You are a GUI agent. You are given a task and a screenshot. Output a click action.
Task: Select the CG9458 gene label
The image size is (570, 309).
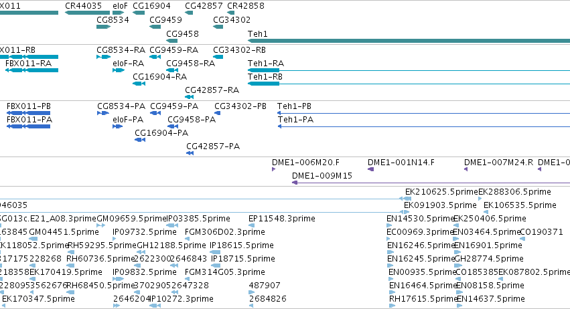tap(182, 33)
